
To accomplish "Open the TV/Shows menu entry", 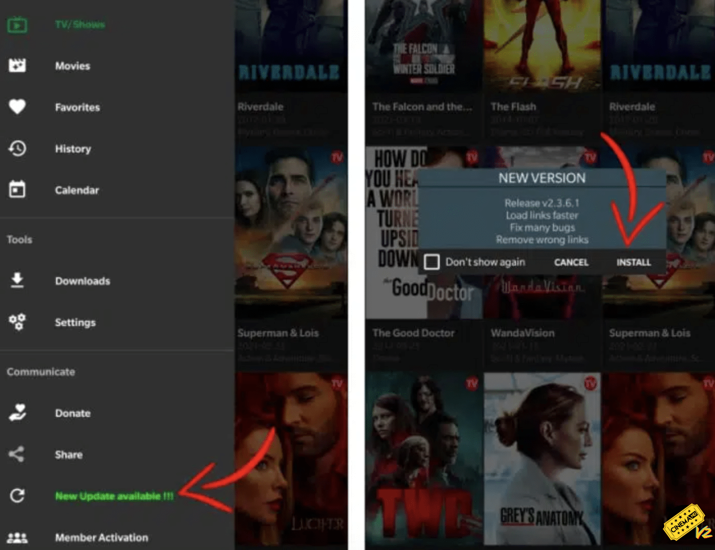I will pos(80,24).
